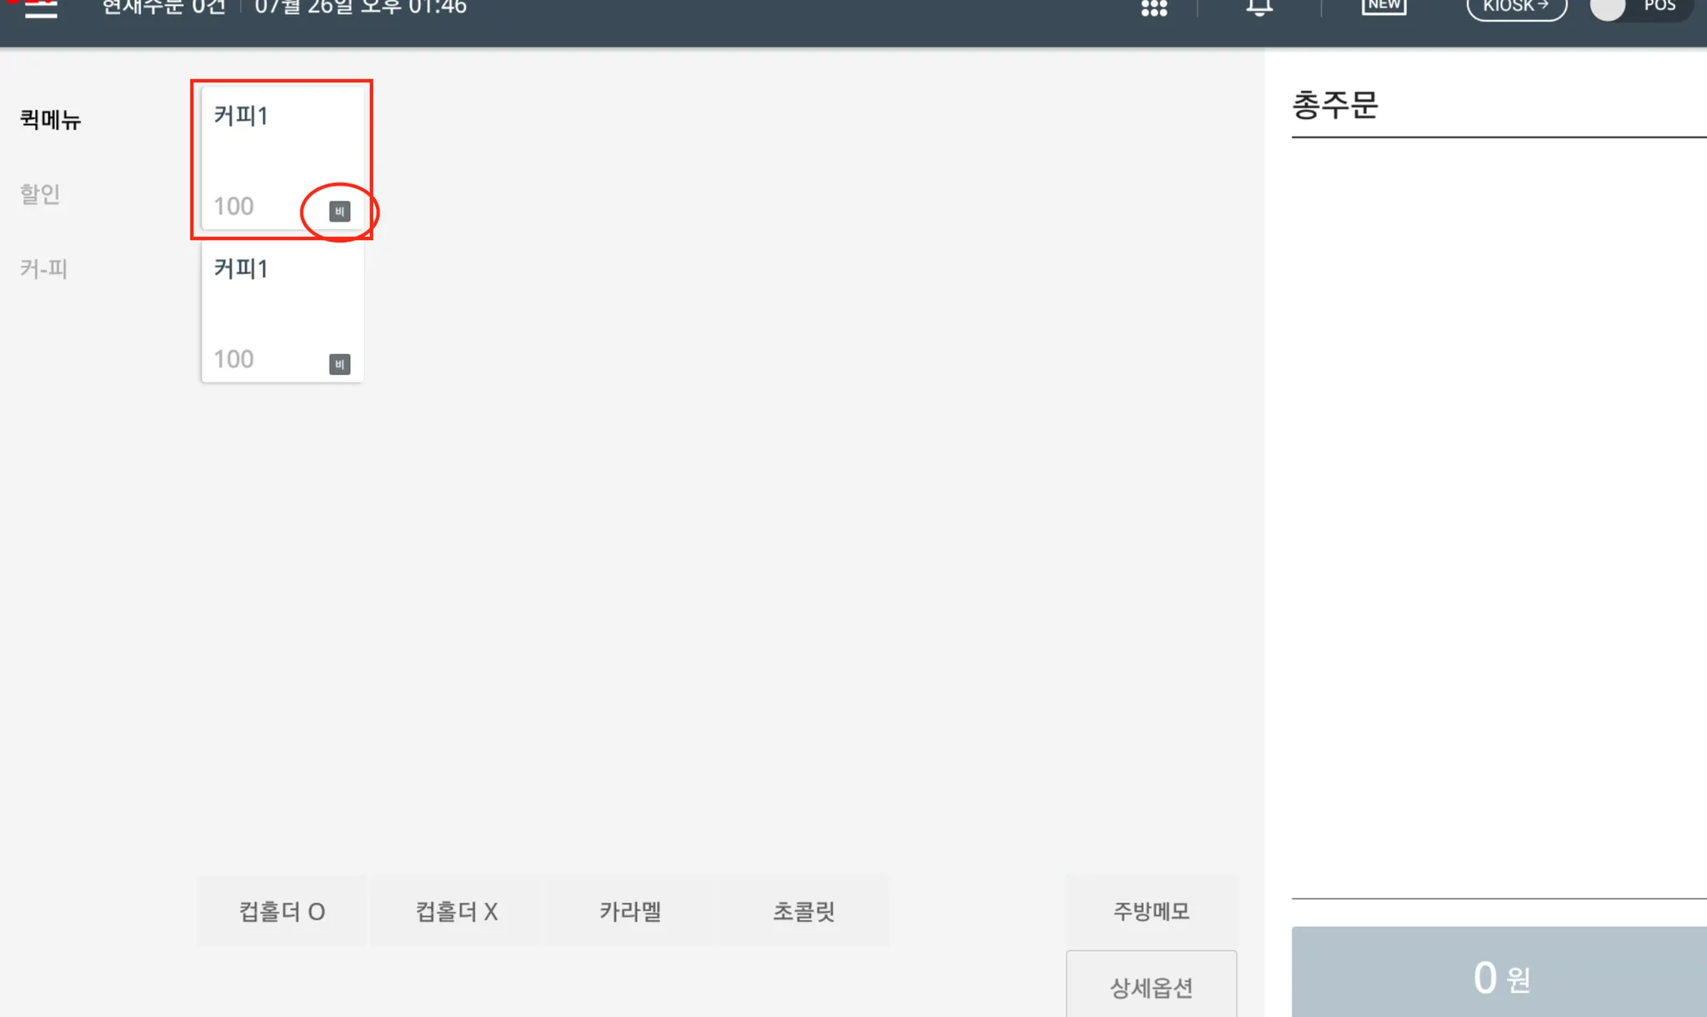Choose the 카라멜 option
1707x1017 pixels.
point(630,911)
